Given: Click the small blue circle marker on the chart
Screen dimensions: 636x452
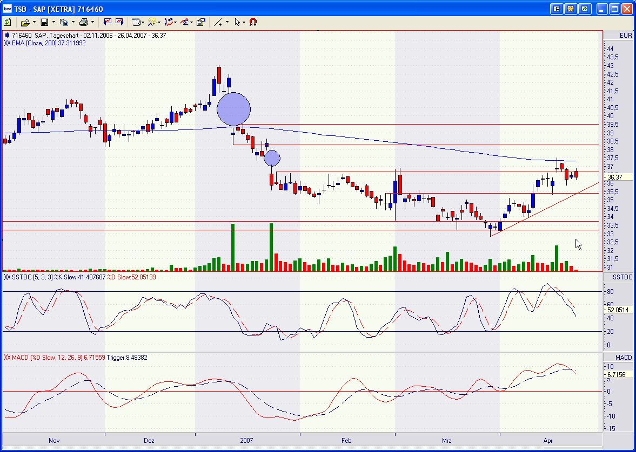Looking at the screenshot, I should pyautogui.click(x=272, y=158).
